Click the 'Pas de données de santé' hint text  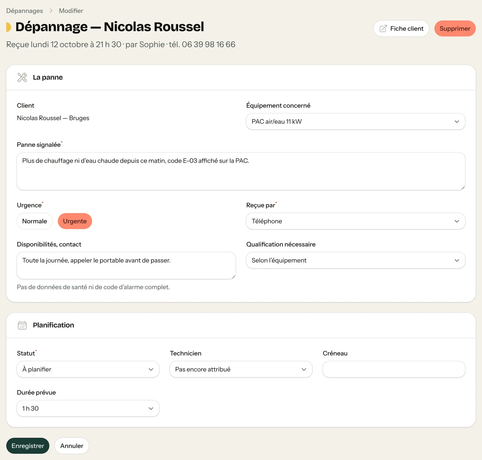[x=93, y=287]
